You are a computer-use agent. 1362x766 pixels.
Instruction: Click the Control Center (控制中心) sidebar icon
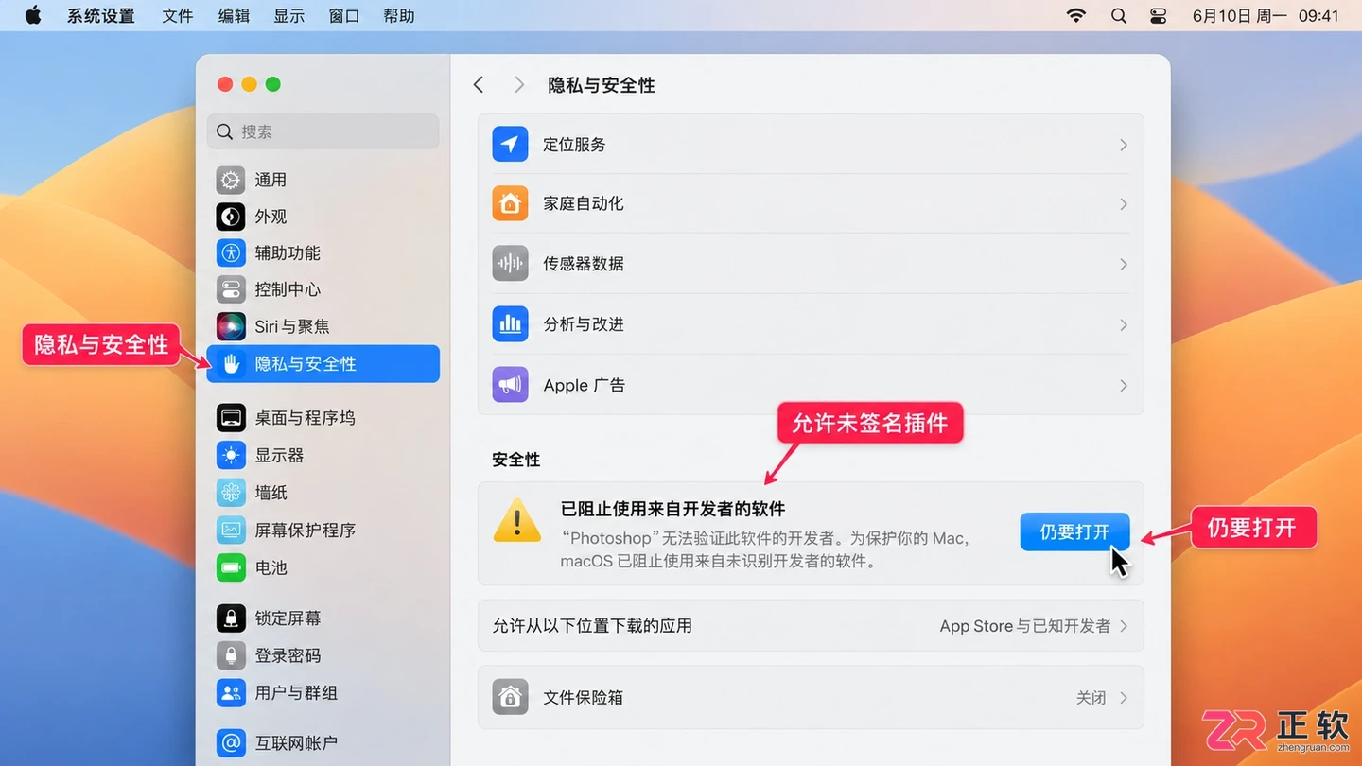(x=231, y=289)
